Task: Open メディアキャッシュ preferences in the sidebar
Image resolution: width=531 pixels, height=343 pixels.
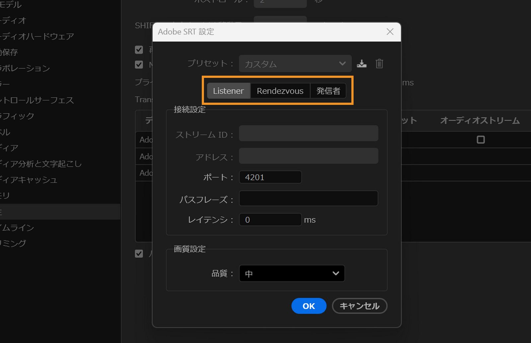Action: [28, 180]
